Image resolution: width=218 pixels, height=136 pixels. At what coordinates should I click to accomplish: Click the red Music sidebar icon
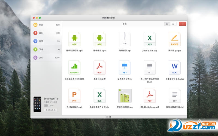coord(35,33)
